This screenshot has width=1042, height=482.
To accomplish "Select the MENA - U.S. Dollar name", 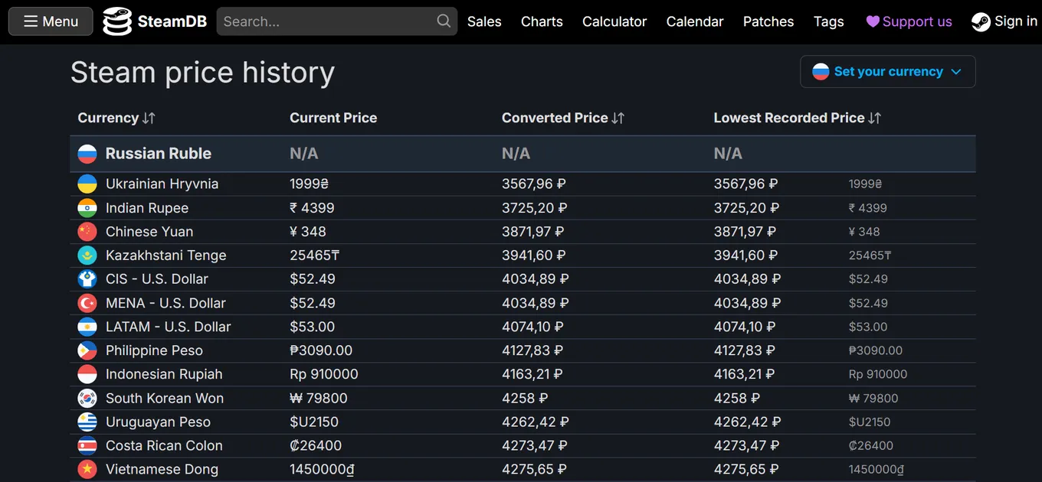I will click(x=165, y=303).
